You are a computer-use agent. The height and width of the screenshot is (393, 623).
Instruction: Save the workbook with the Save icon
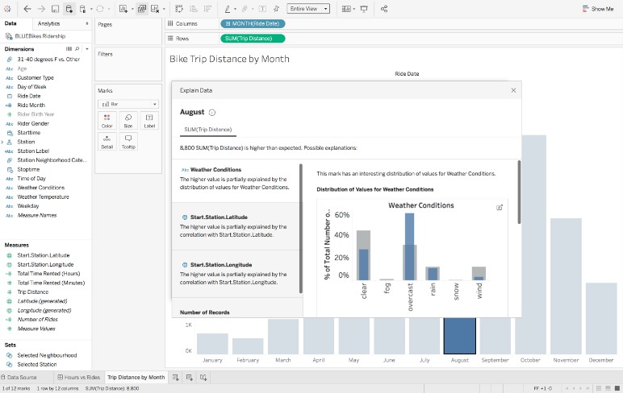(55, 9)
